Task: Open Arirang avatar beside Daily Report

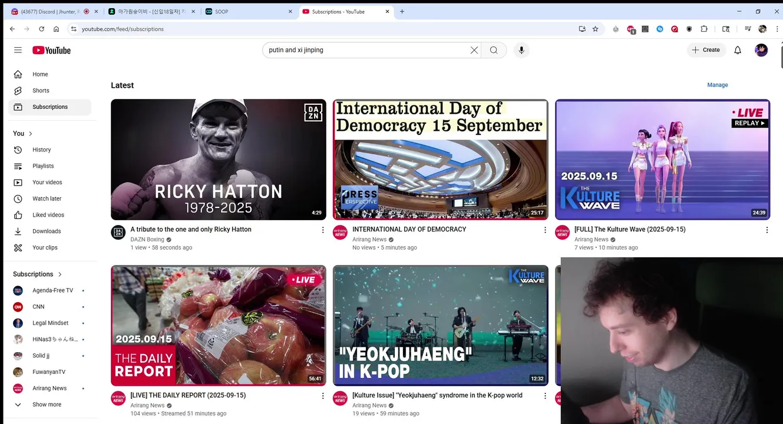Action: (x=118, y=398)
